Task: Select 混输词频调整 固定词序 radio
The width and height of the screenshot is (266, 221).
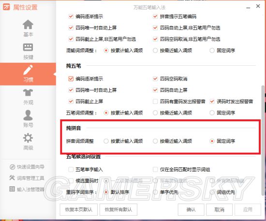Action: click(212, 50)
